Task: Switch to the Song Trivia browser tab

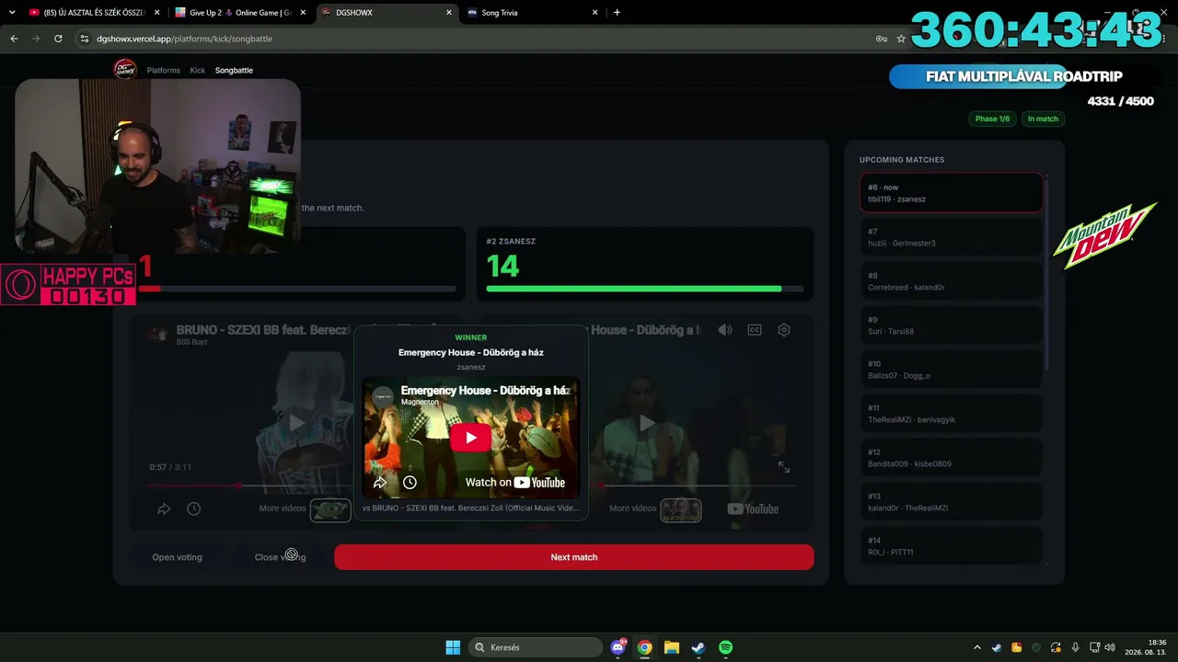Action: 532,13
